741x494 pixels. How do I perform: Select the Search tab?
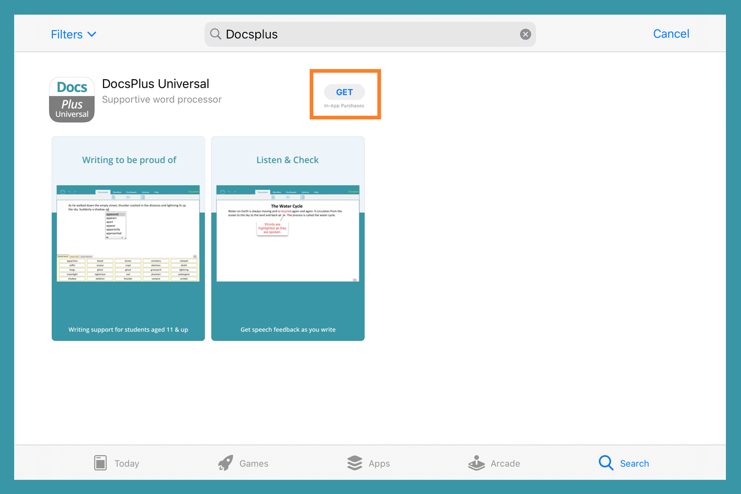coord(624,463)
